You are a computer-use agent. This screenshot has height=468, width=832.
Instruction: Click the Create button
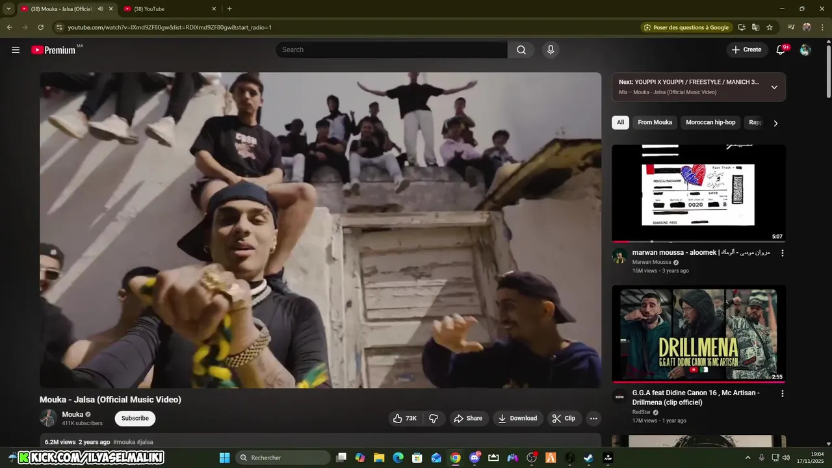click(746, 49)
